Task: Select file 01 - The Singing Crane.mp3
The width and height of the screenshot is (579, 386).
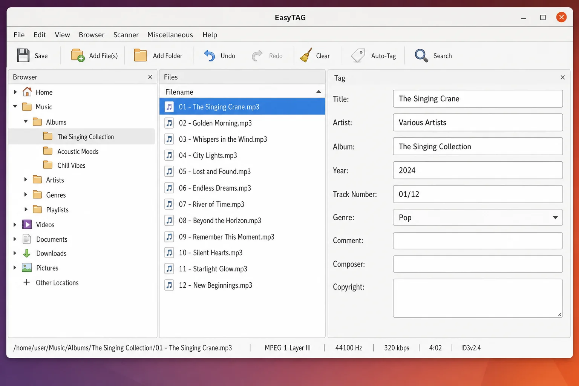Action: click(x=242, y=107)
